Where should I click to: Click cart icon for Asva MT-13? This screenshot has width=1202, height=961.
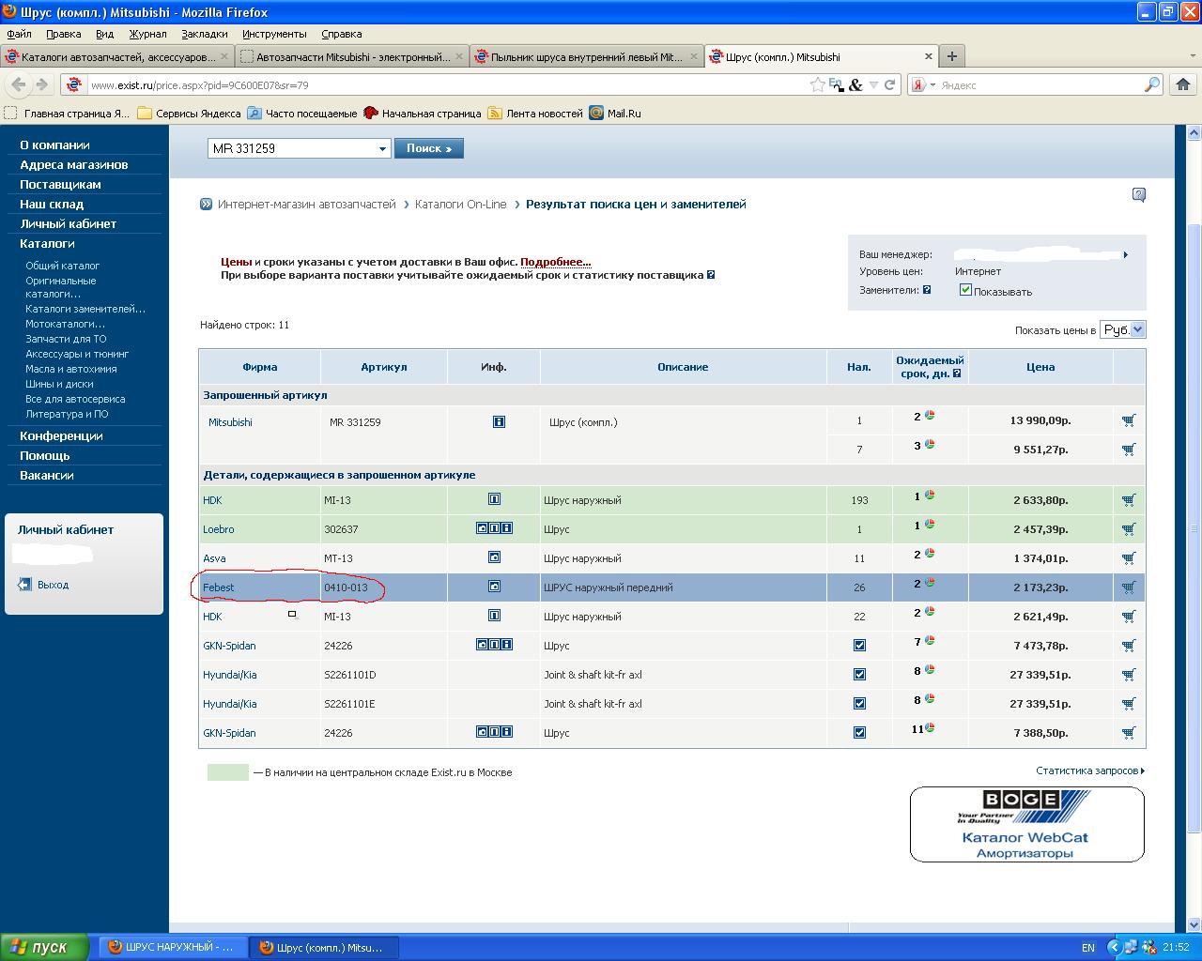pyautogui.click(x=1128, y=558)
